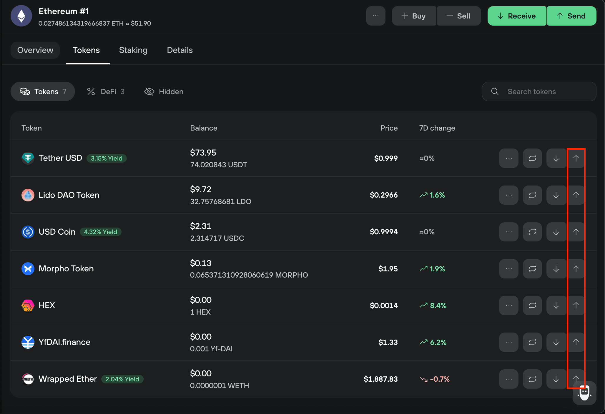Open more options for Tether USD row
This screenshot has width=605, height=414.
tap(508, 158)
